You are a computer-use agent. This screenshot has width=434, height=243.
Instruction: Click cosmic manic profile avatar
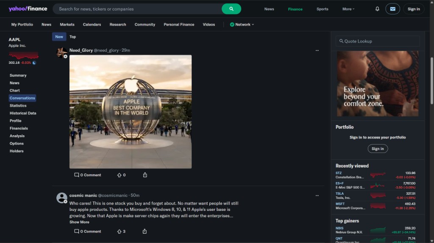pos(62,198)
